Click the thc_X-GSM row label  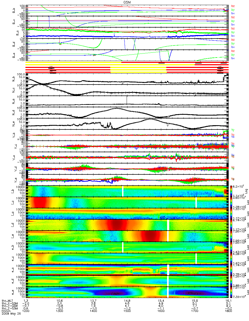10,303
